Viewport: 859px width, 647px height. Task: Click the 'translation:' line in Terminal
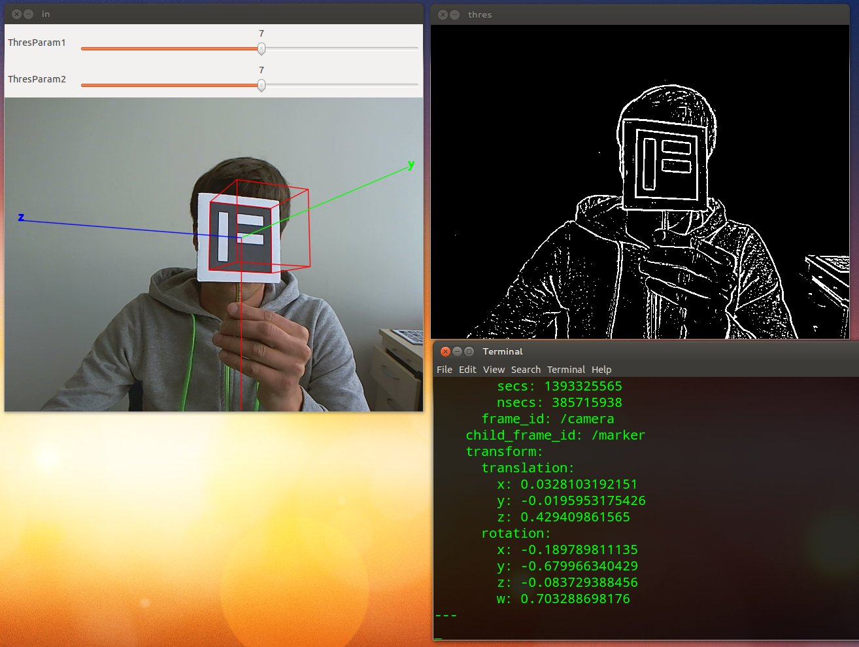tap(528, 468)
